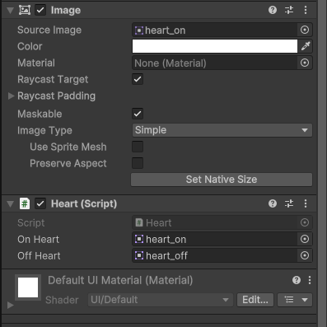
Task: Click the None (Material) field
Action: click(x=215, y=63)
